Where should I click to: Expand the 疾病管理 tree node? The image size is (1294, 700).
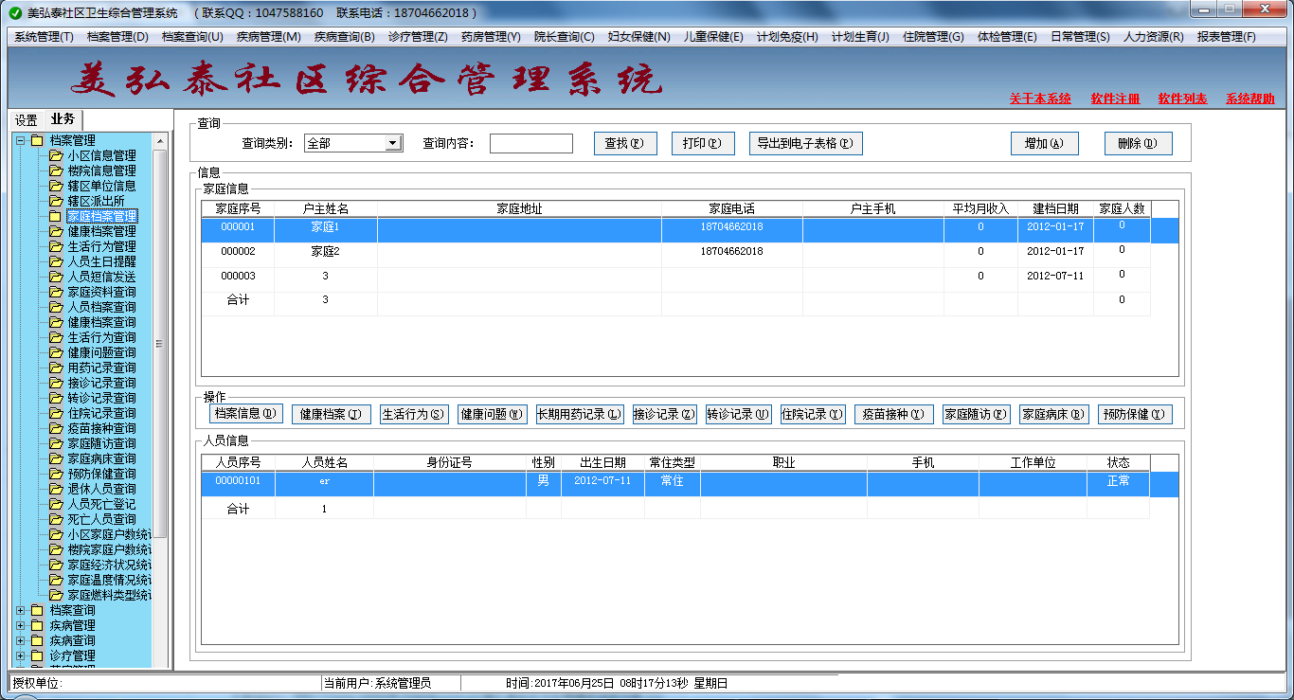coord(20,625)
